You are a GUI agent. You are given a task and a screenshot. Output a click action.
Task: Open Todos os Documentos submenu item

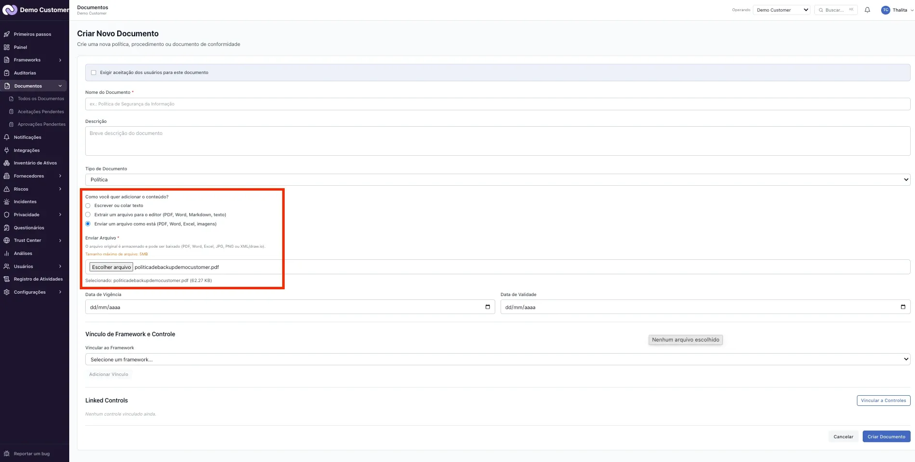37,99
